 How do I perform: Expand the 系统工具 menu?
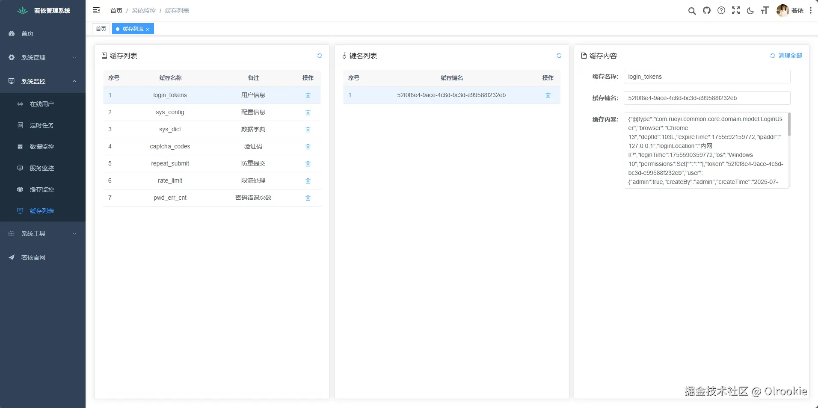43,234
